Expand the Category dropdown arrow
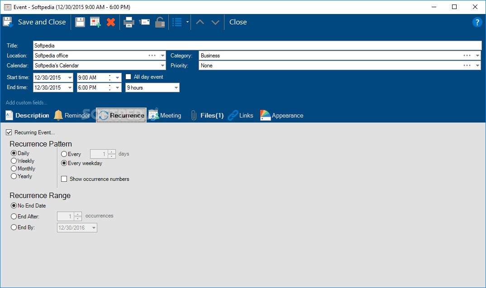 tap(477, 56)
